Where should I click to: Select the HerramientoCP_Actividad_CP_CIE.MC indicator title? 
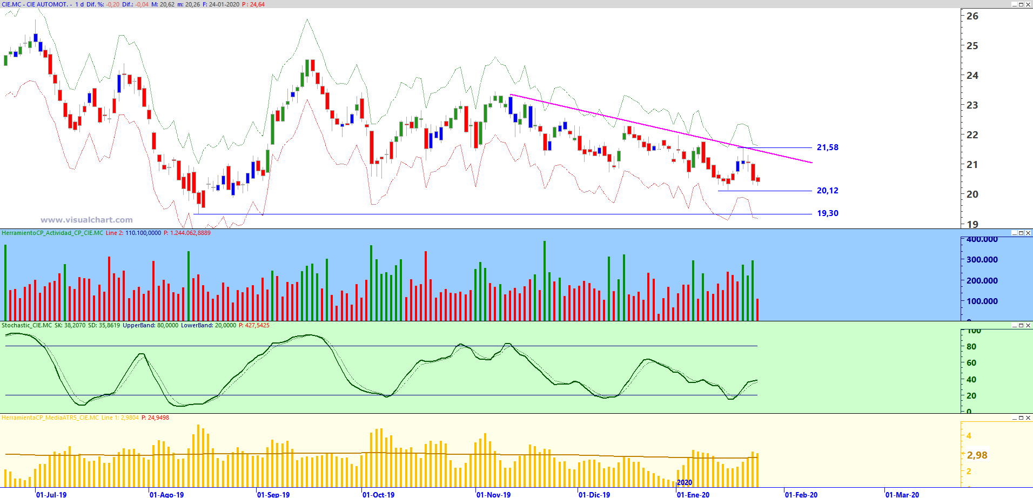52,233
